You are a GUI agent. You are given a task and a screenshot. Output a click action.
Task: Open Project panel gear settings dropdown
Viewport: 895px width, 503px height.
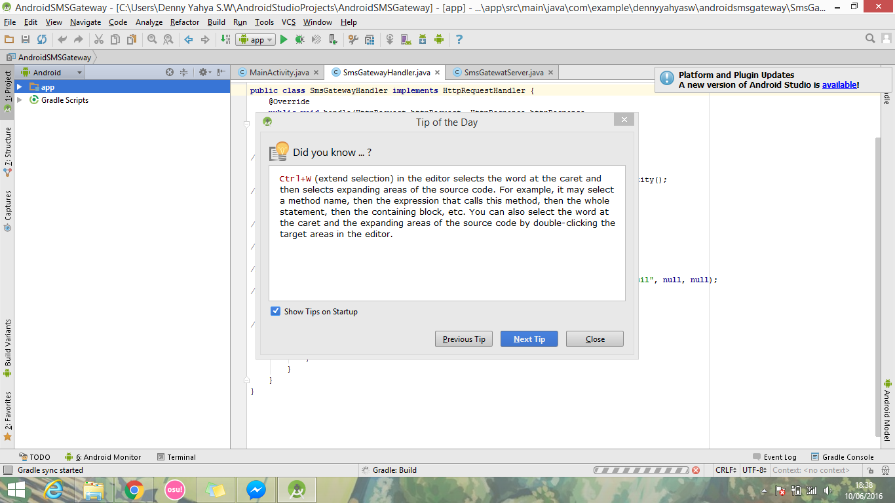coord(205,72)
